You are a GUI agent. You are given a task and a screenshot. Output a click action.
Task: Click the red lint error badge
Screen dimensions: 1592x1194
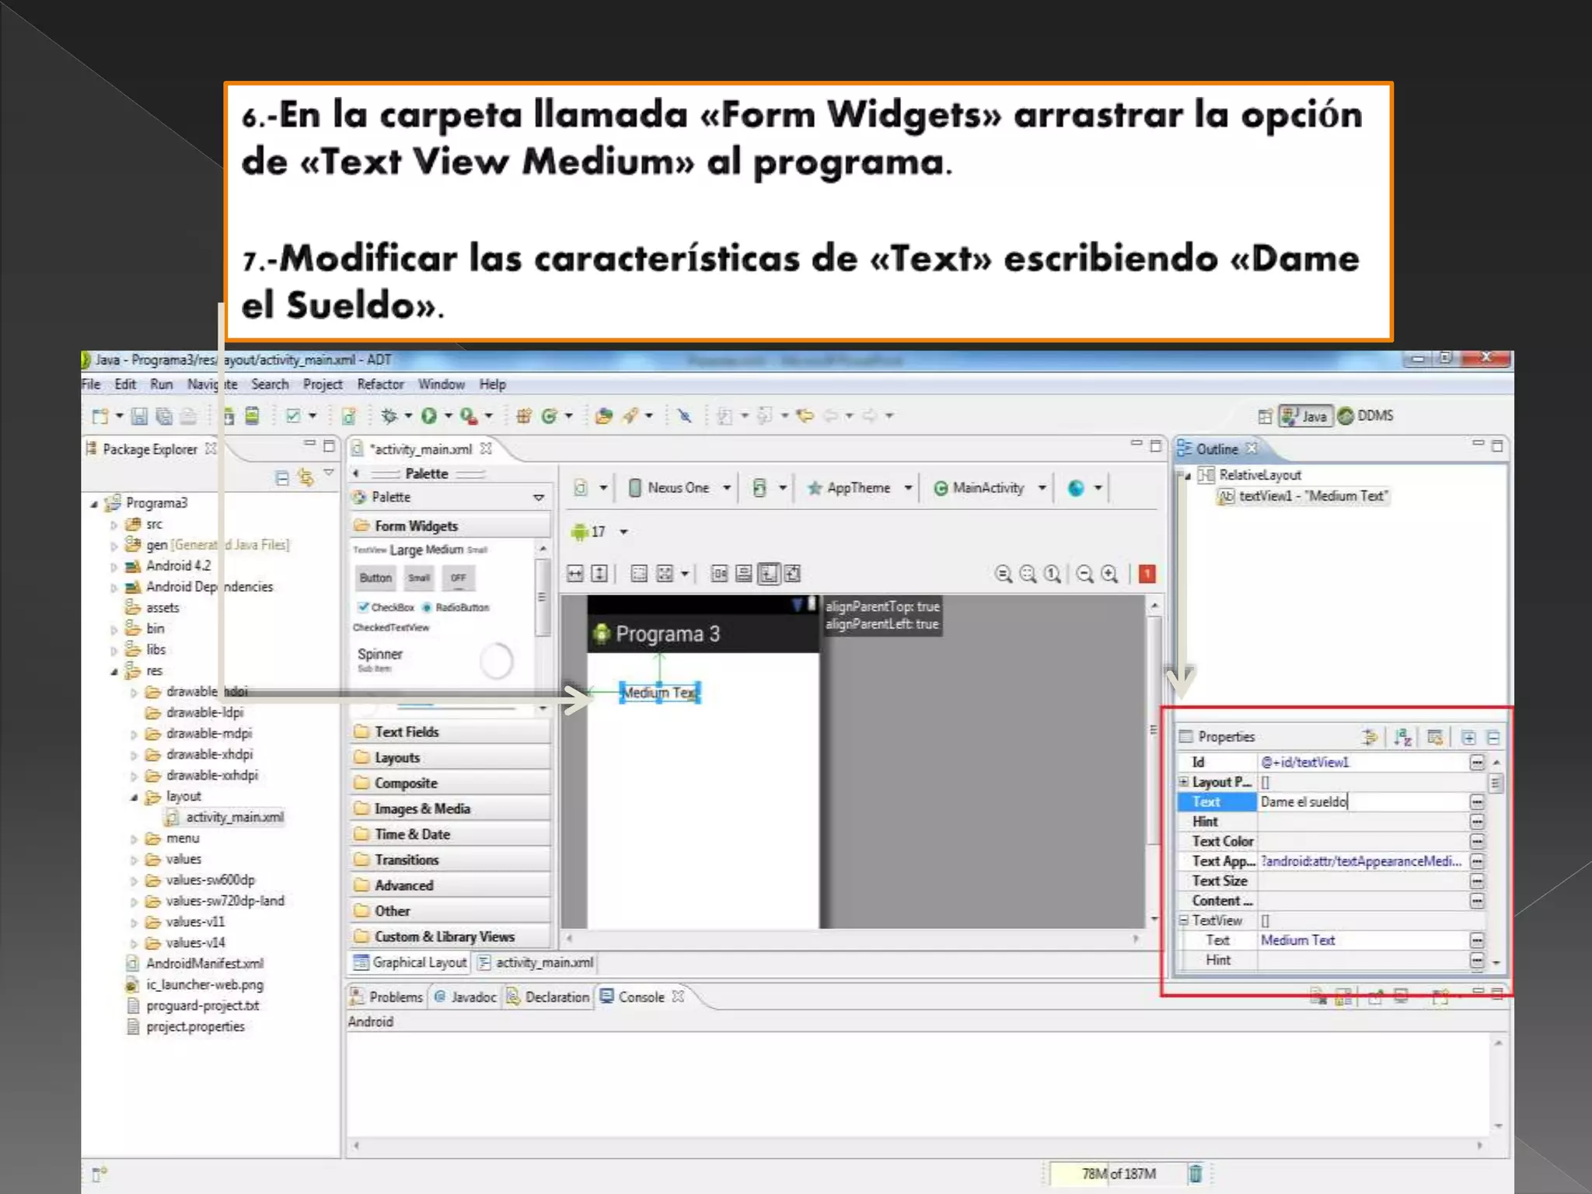(1147, 574)
